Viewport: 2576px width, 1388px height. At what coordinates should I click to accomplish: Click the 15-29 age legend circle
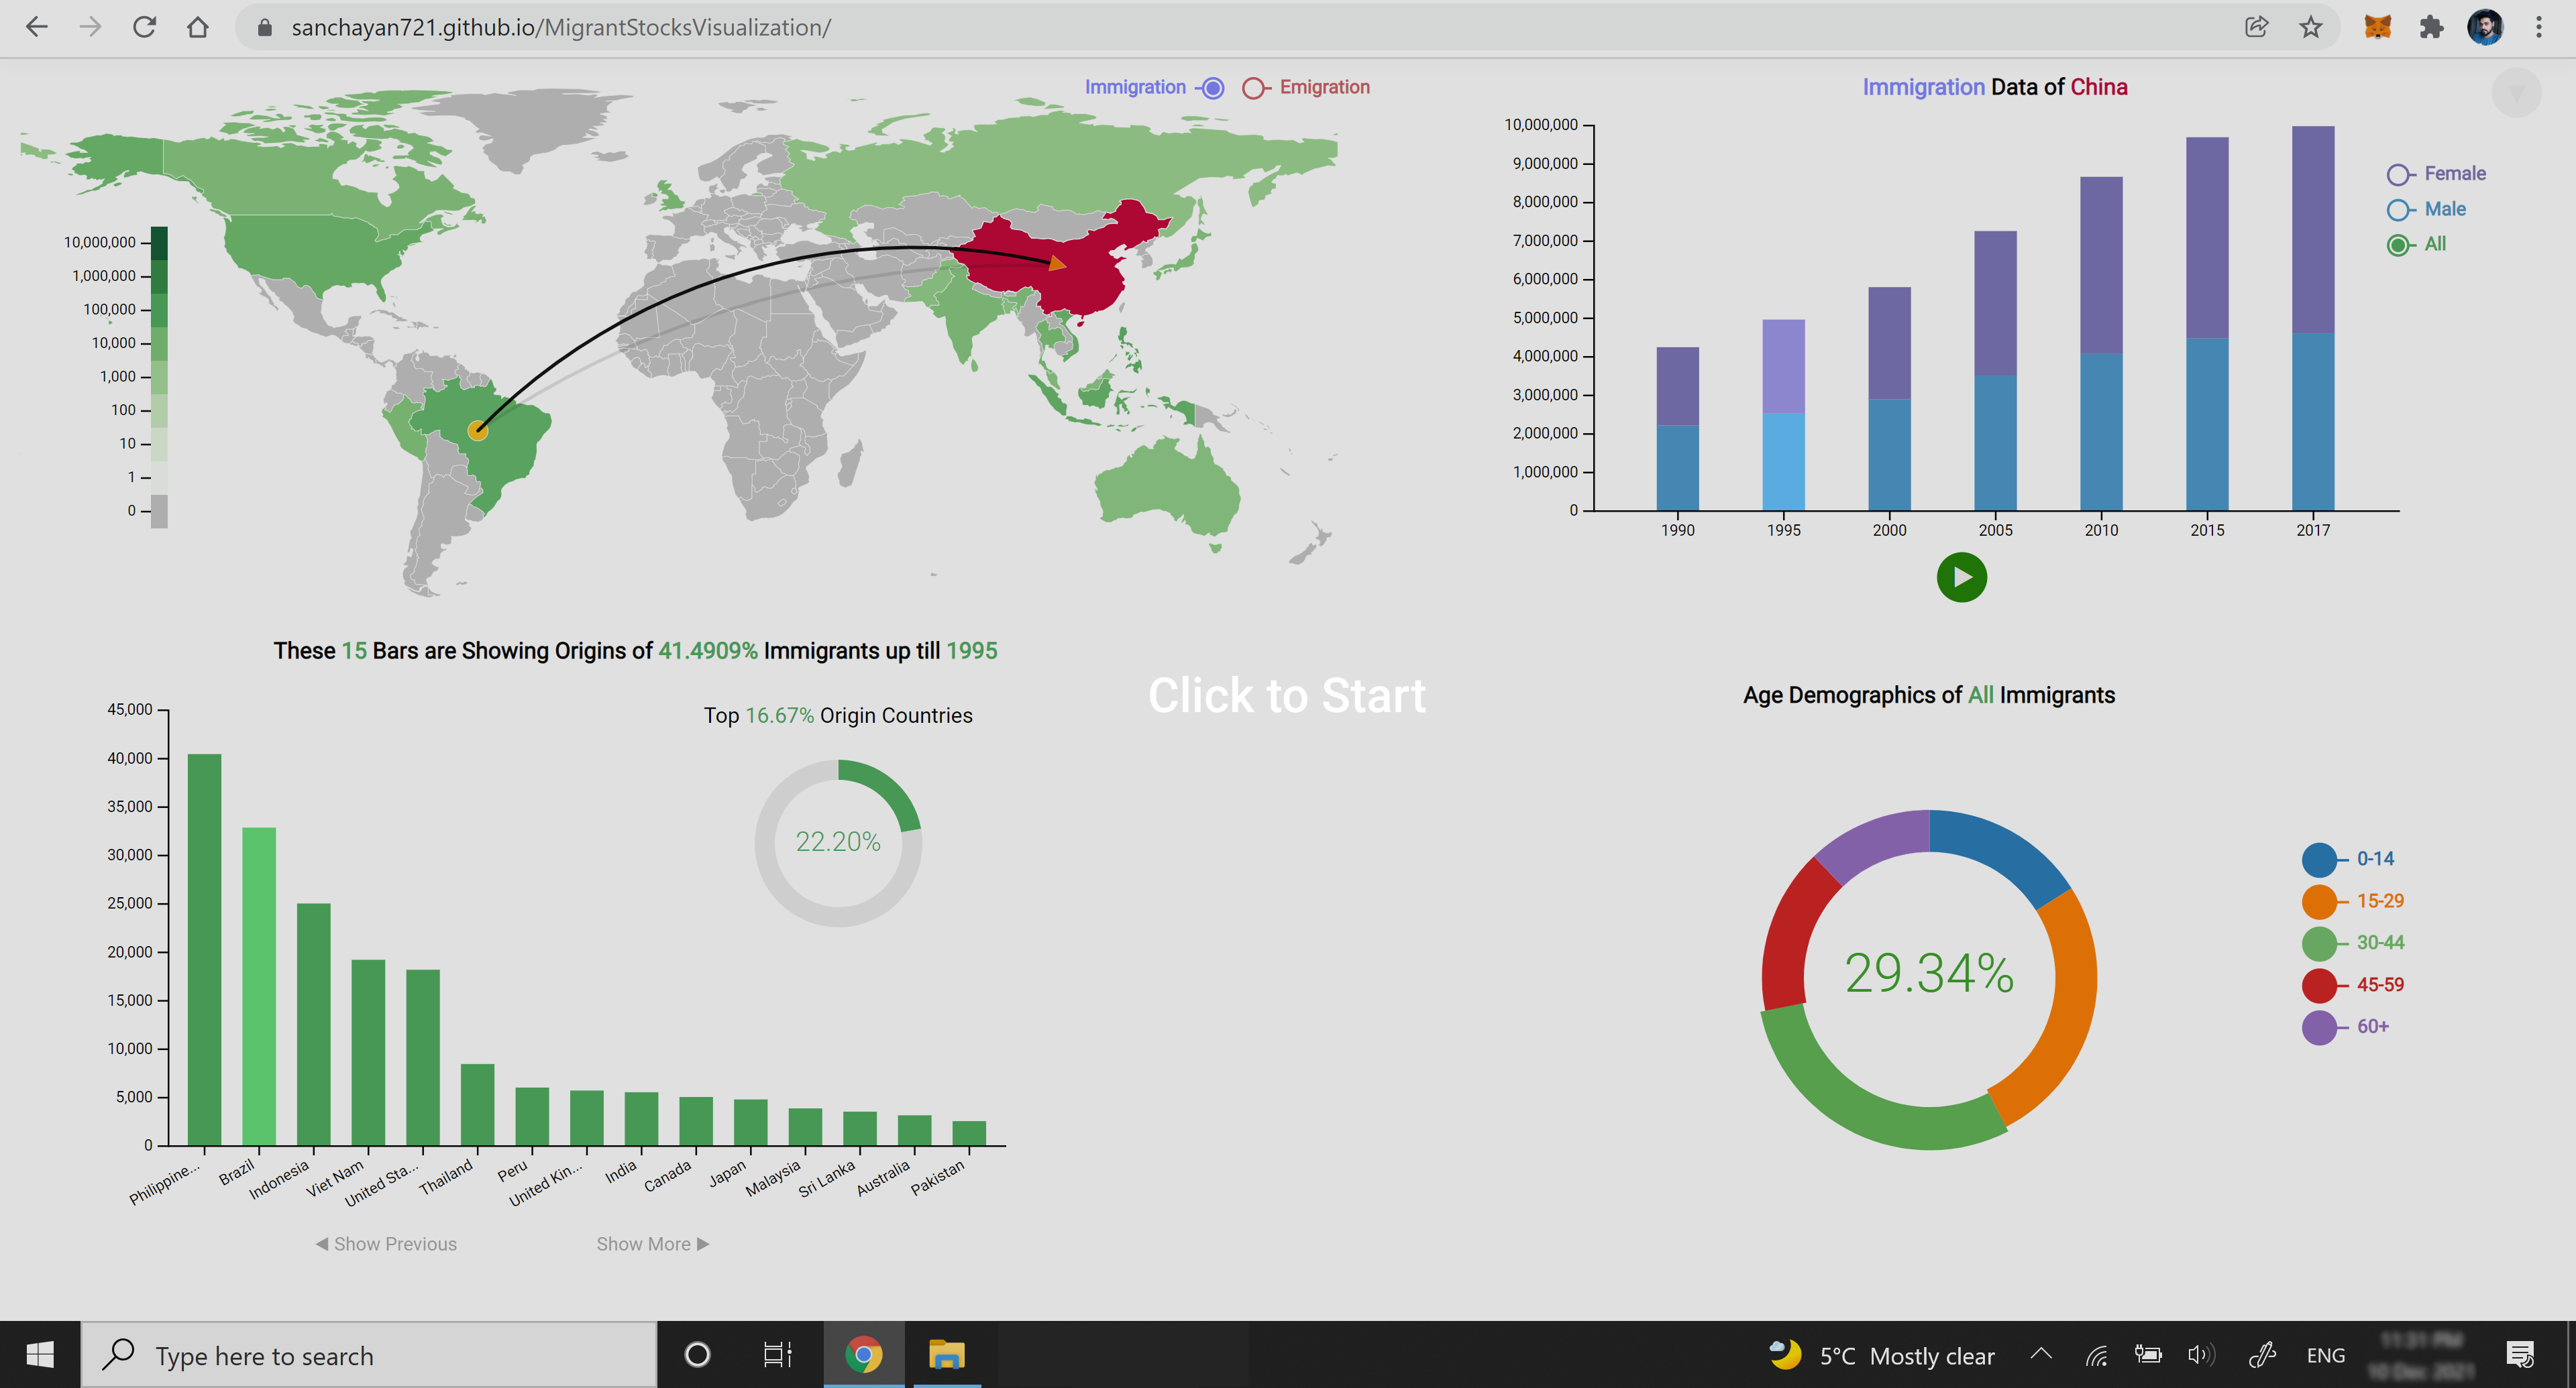2319,901
